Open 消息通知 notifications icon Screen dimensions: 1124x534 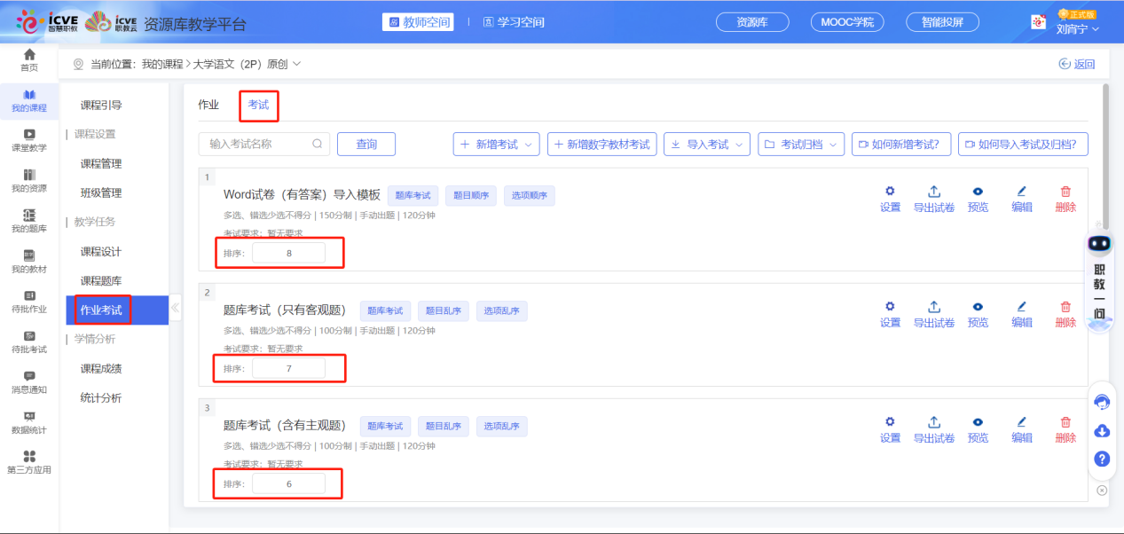tap(29, 382)
